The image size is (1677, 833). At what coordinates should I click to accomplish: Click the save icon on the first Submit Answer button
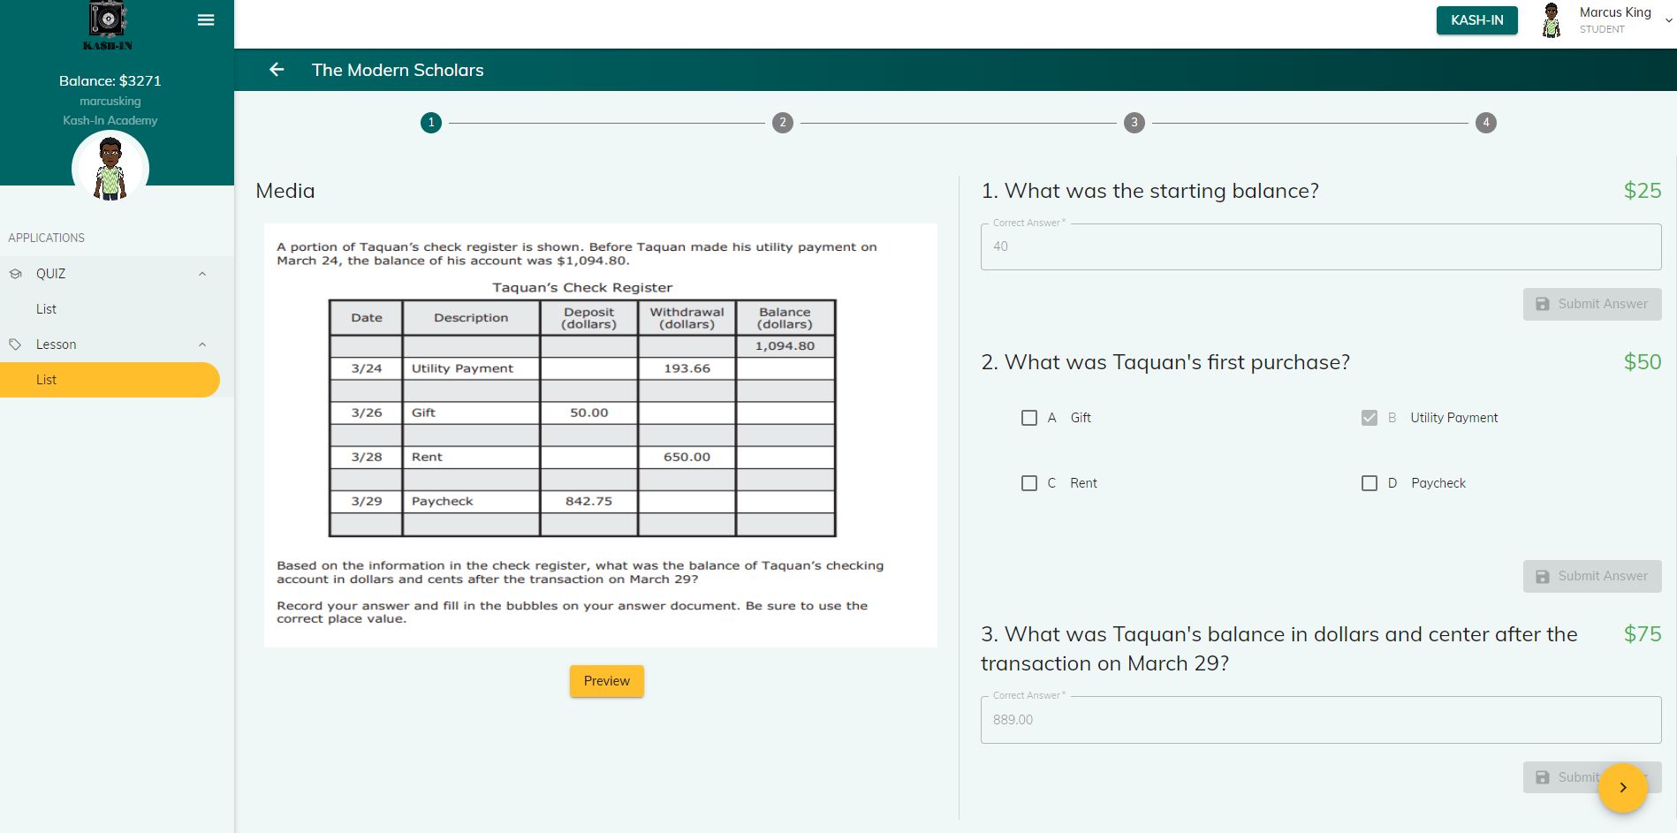(x=1543, y=304)
